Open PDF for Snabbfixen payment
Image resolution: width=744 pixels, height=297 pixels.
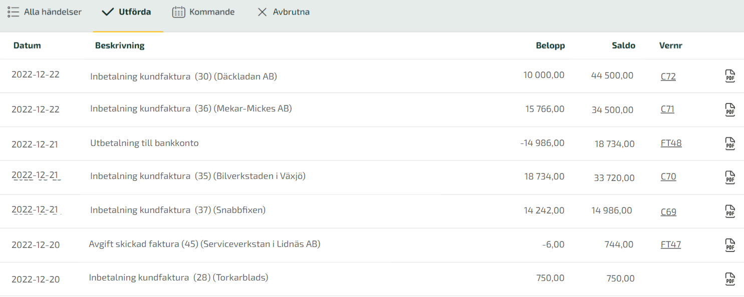click(730, 211)
